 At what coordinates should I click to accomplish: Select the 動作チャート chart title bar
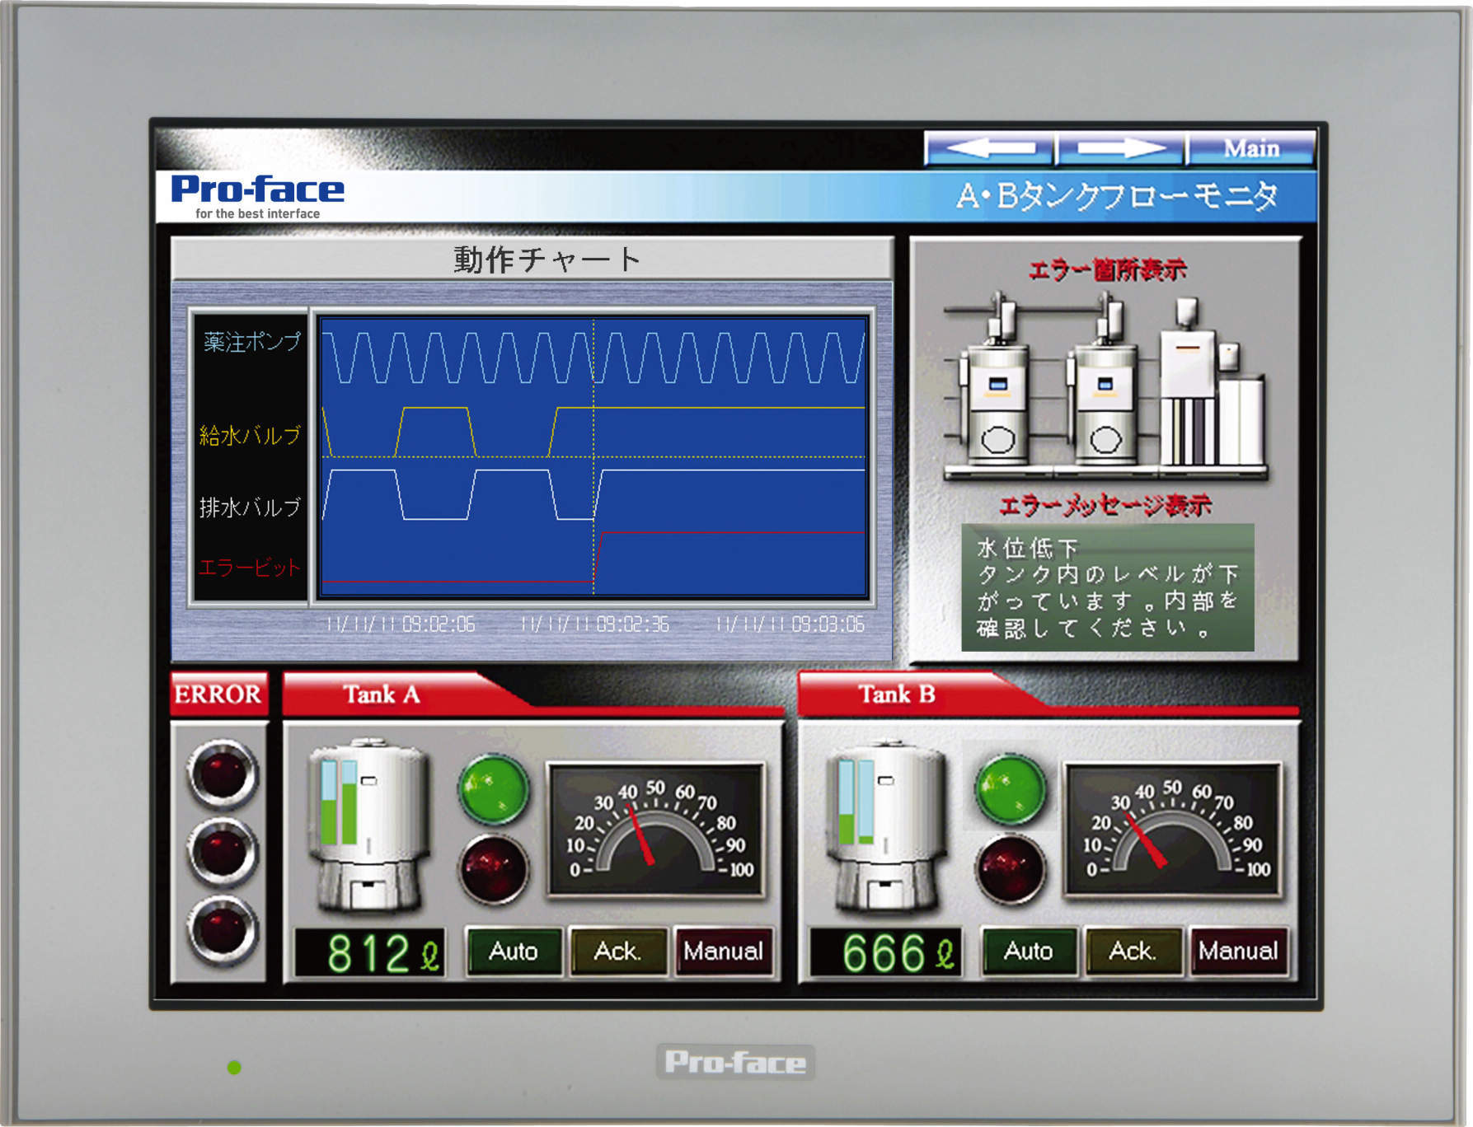540,258
